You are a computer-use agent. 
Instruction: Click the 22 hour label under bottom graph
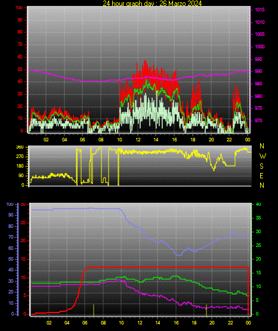point(230,323)
